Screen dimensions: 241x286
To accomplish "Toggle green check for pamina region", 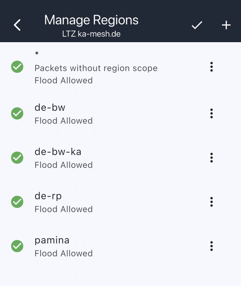I will click(x=17, y=246).
